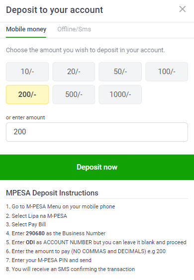Click the MPESA Deposit Instructions heading
Viewport: 194px width, 280px height.
click(x=52, y=193)
